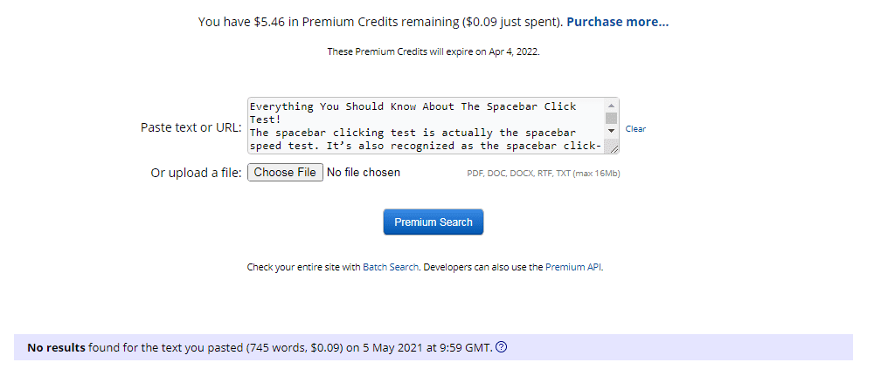
Task: Click the textarea scroll down arrow
Action: click(612, 130)
